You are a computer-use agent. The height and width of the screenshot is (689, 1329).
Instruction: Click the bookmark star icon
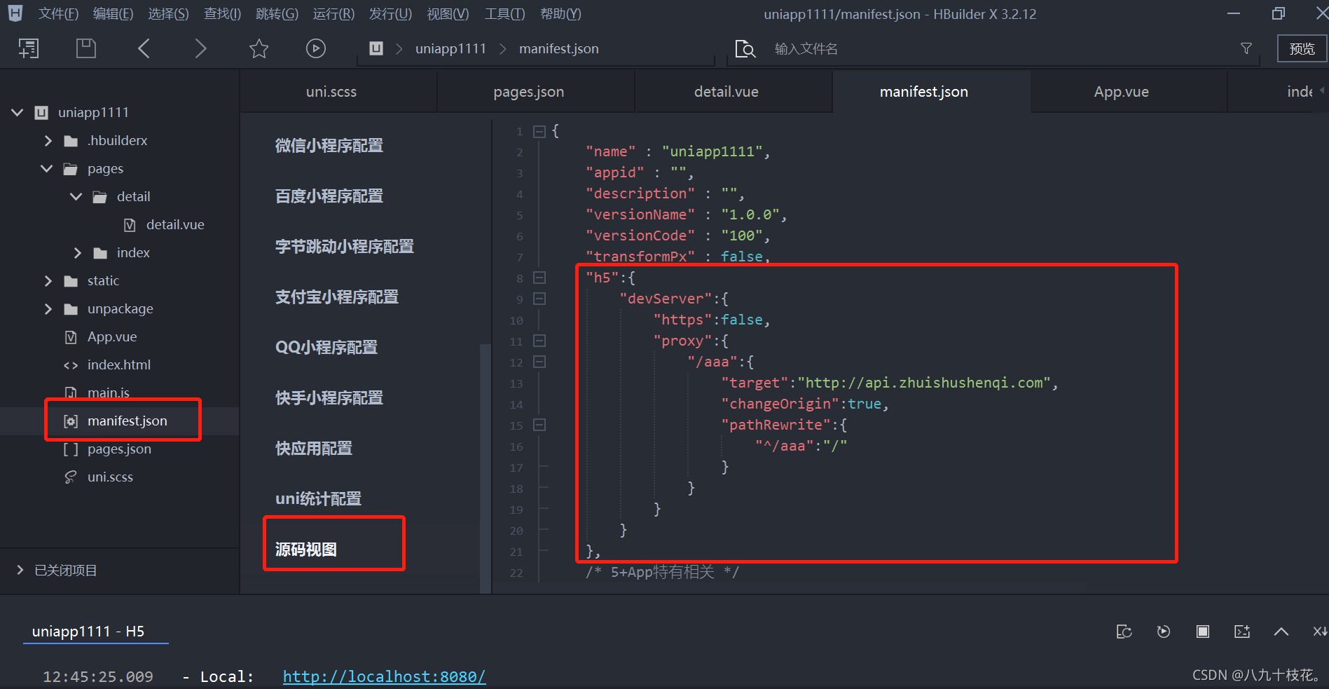pyautogui.click(x=259, y=48)
